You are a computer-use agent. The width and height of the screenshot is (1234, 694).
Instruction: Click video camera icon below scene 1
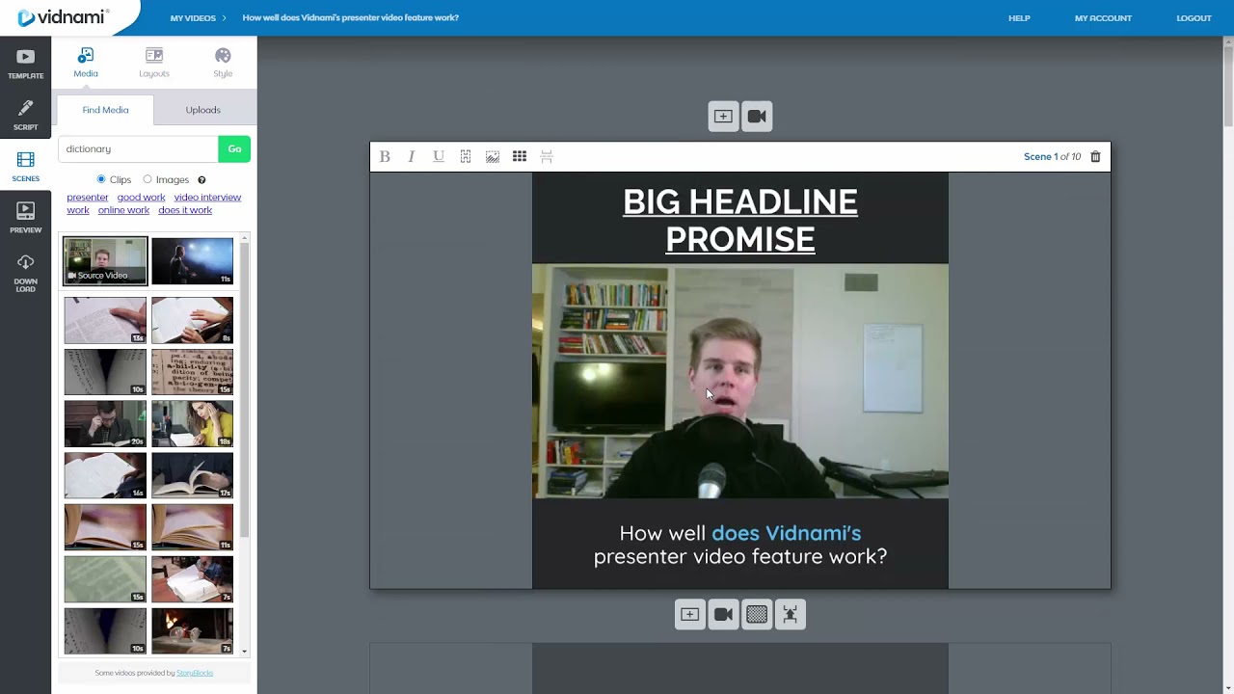coord(723,614)
